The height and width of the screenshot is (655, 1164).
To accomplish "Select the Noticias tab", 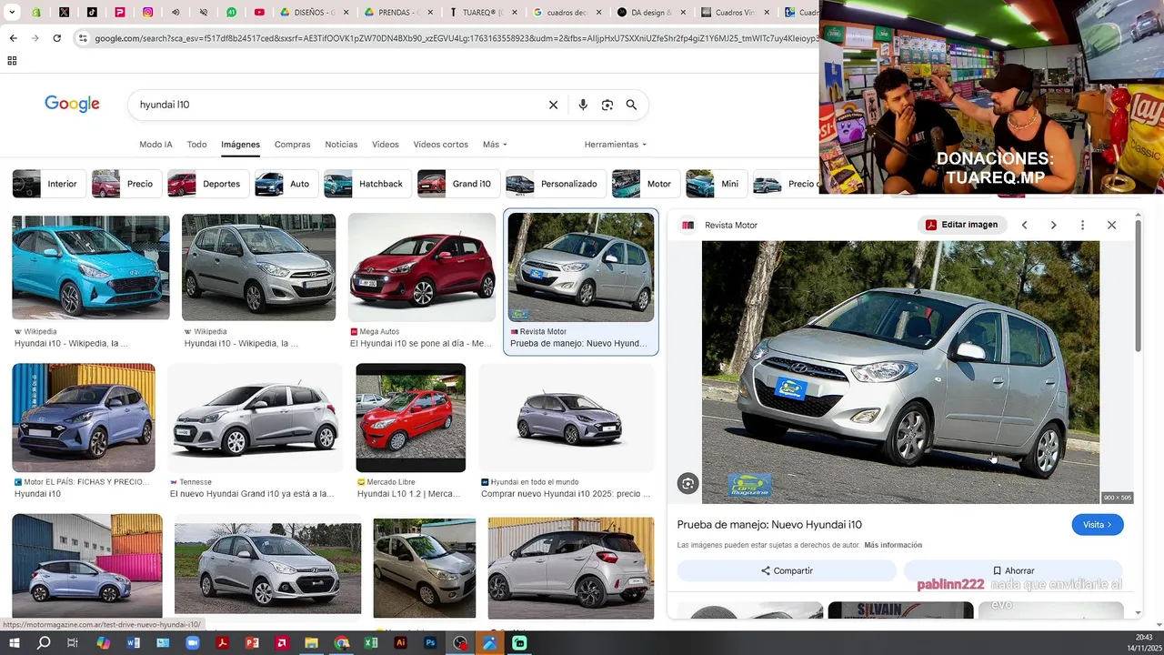I will (341, 145).
